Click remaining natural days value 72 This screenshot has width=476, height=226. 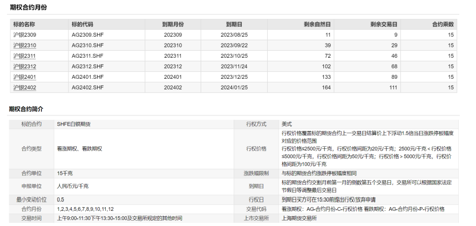pos(328,56)
